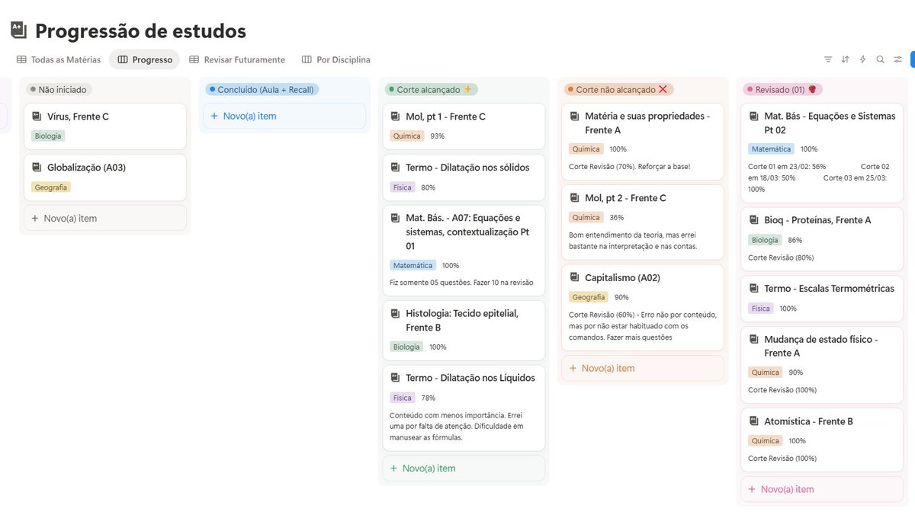915x518 pixels.
Task: Click the sort arrows icon
Action: (x=846, y=59)
